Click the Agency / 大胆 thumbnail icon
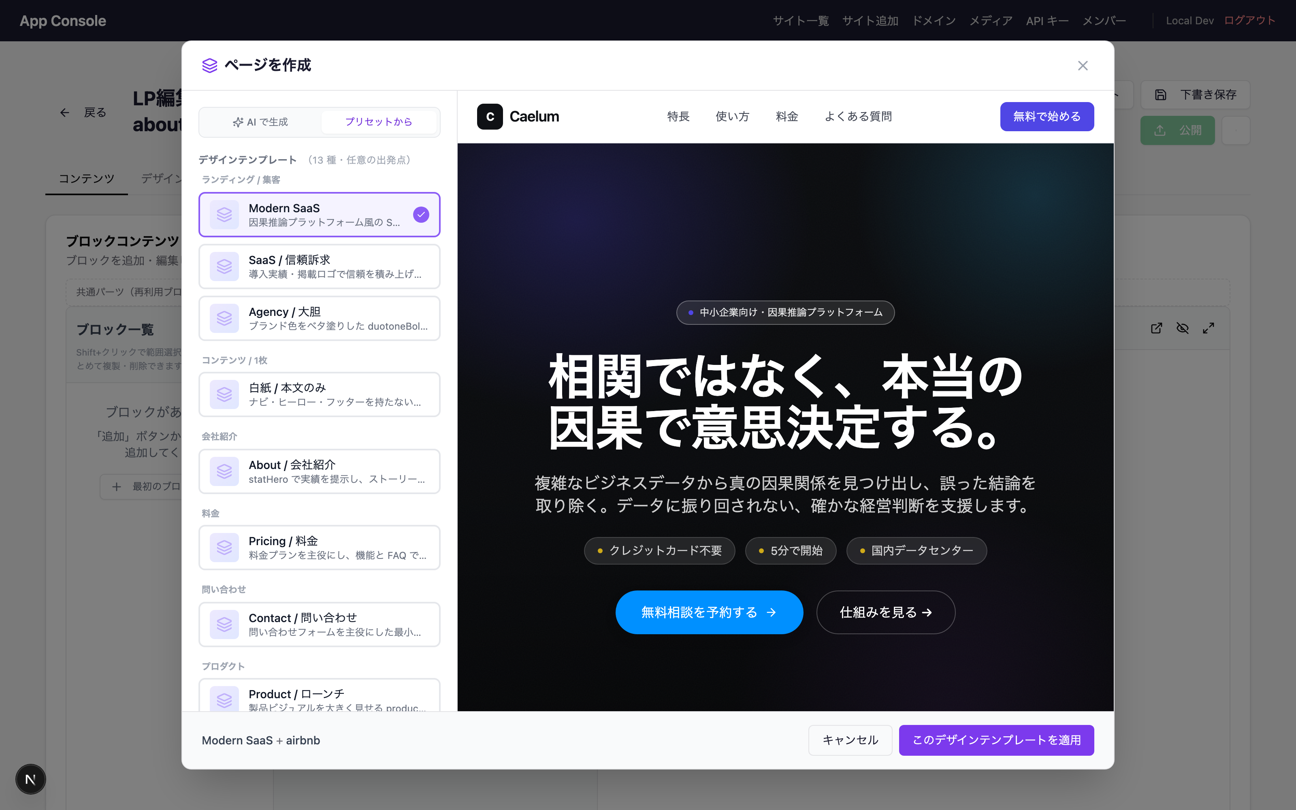Image resolution: width=1296 pixels, height=810 pixels. [x=224, y=318]
